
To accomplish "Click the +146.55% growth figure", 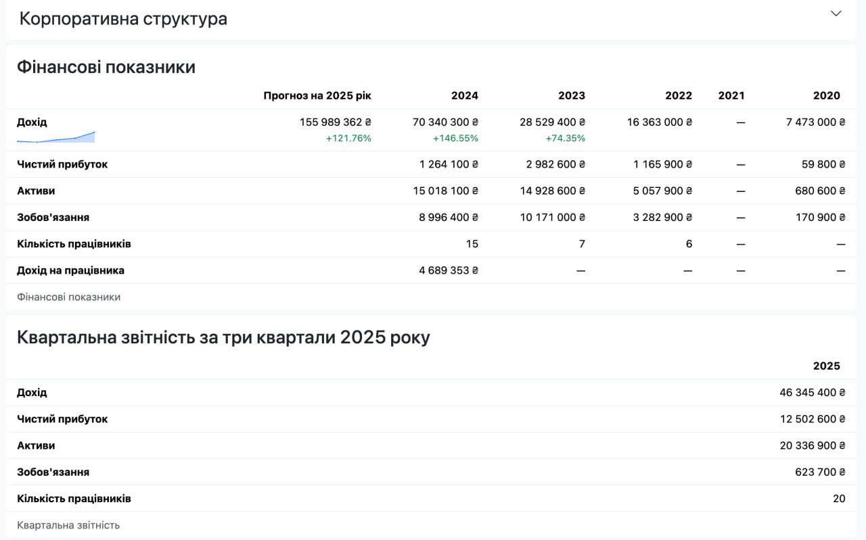I will [455, 139].
